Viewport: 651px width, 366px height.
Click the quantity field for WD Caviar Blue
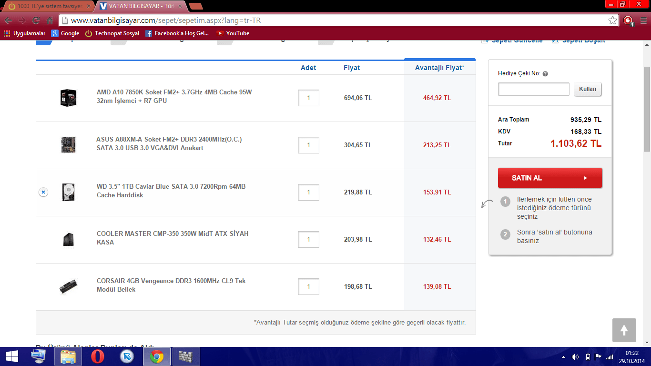308,192
